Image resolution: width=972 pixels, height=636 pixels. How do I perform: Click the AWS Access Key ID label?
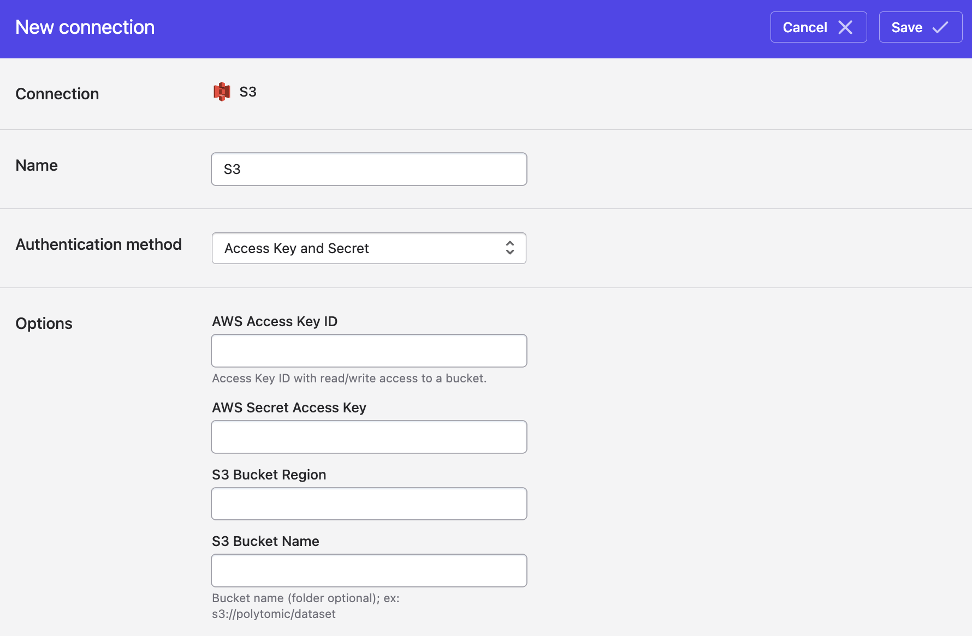(x=275, y=321)
